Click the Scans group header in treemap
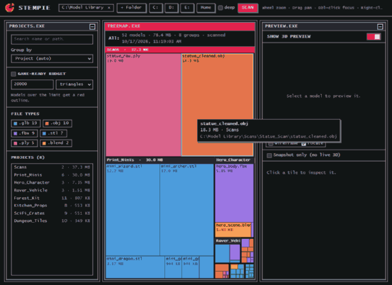The image size is (392, 285). tap(180, 50)
